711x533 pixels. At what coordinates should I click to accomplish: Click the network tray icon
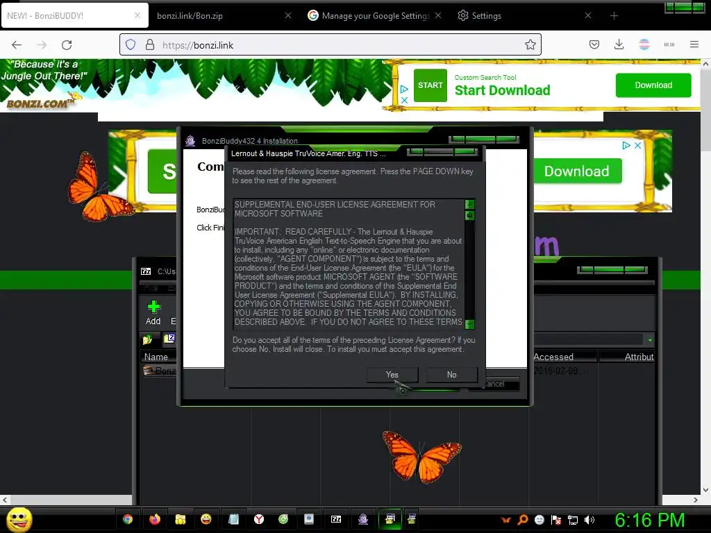[x=573, y=520]
